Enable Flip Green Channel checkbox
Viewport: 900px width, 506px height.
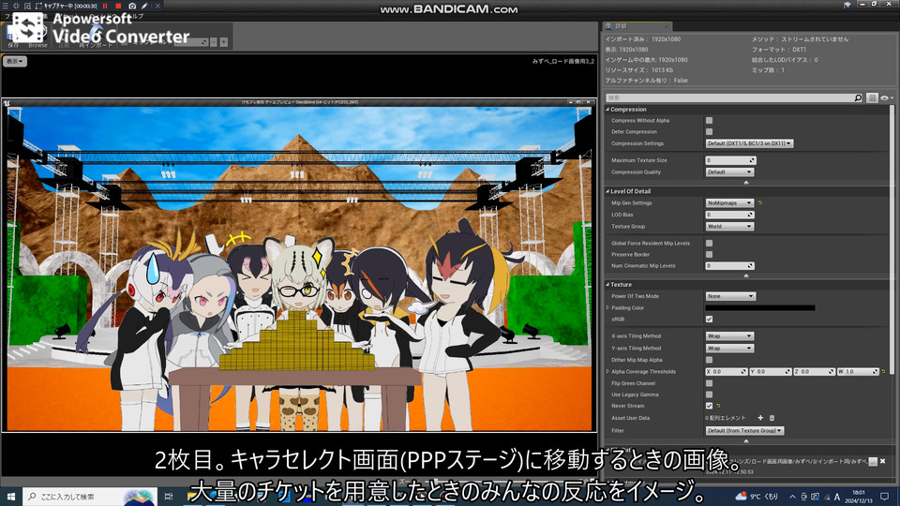(709, 383)
